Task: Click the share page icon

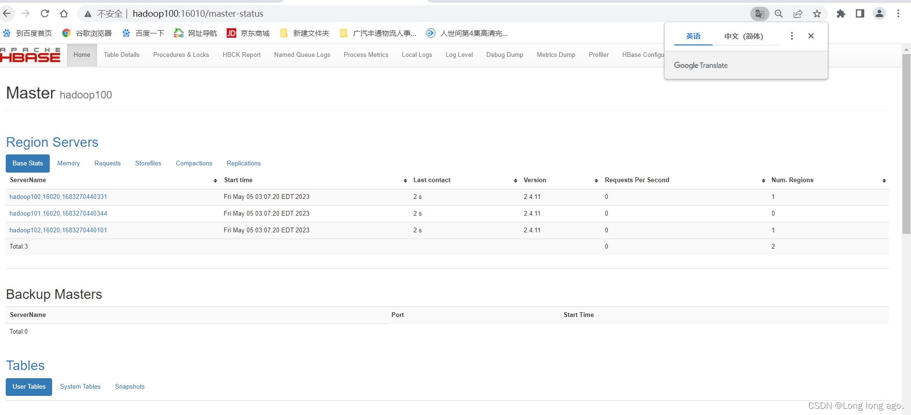Action: tap(798, 14)
